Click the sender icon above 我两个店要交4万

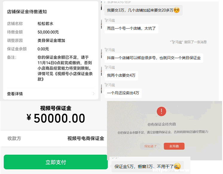coord(106,67)
